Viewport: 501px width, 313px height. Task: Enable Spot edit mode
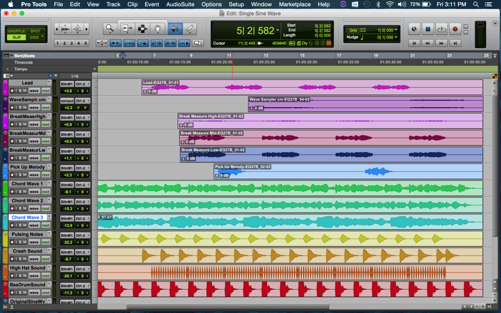coord(35,31)
